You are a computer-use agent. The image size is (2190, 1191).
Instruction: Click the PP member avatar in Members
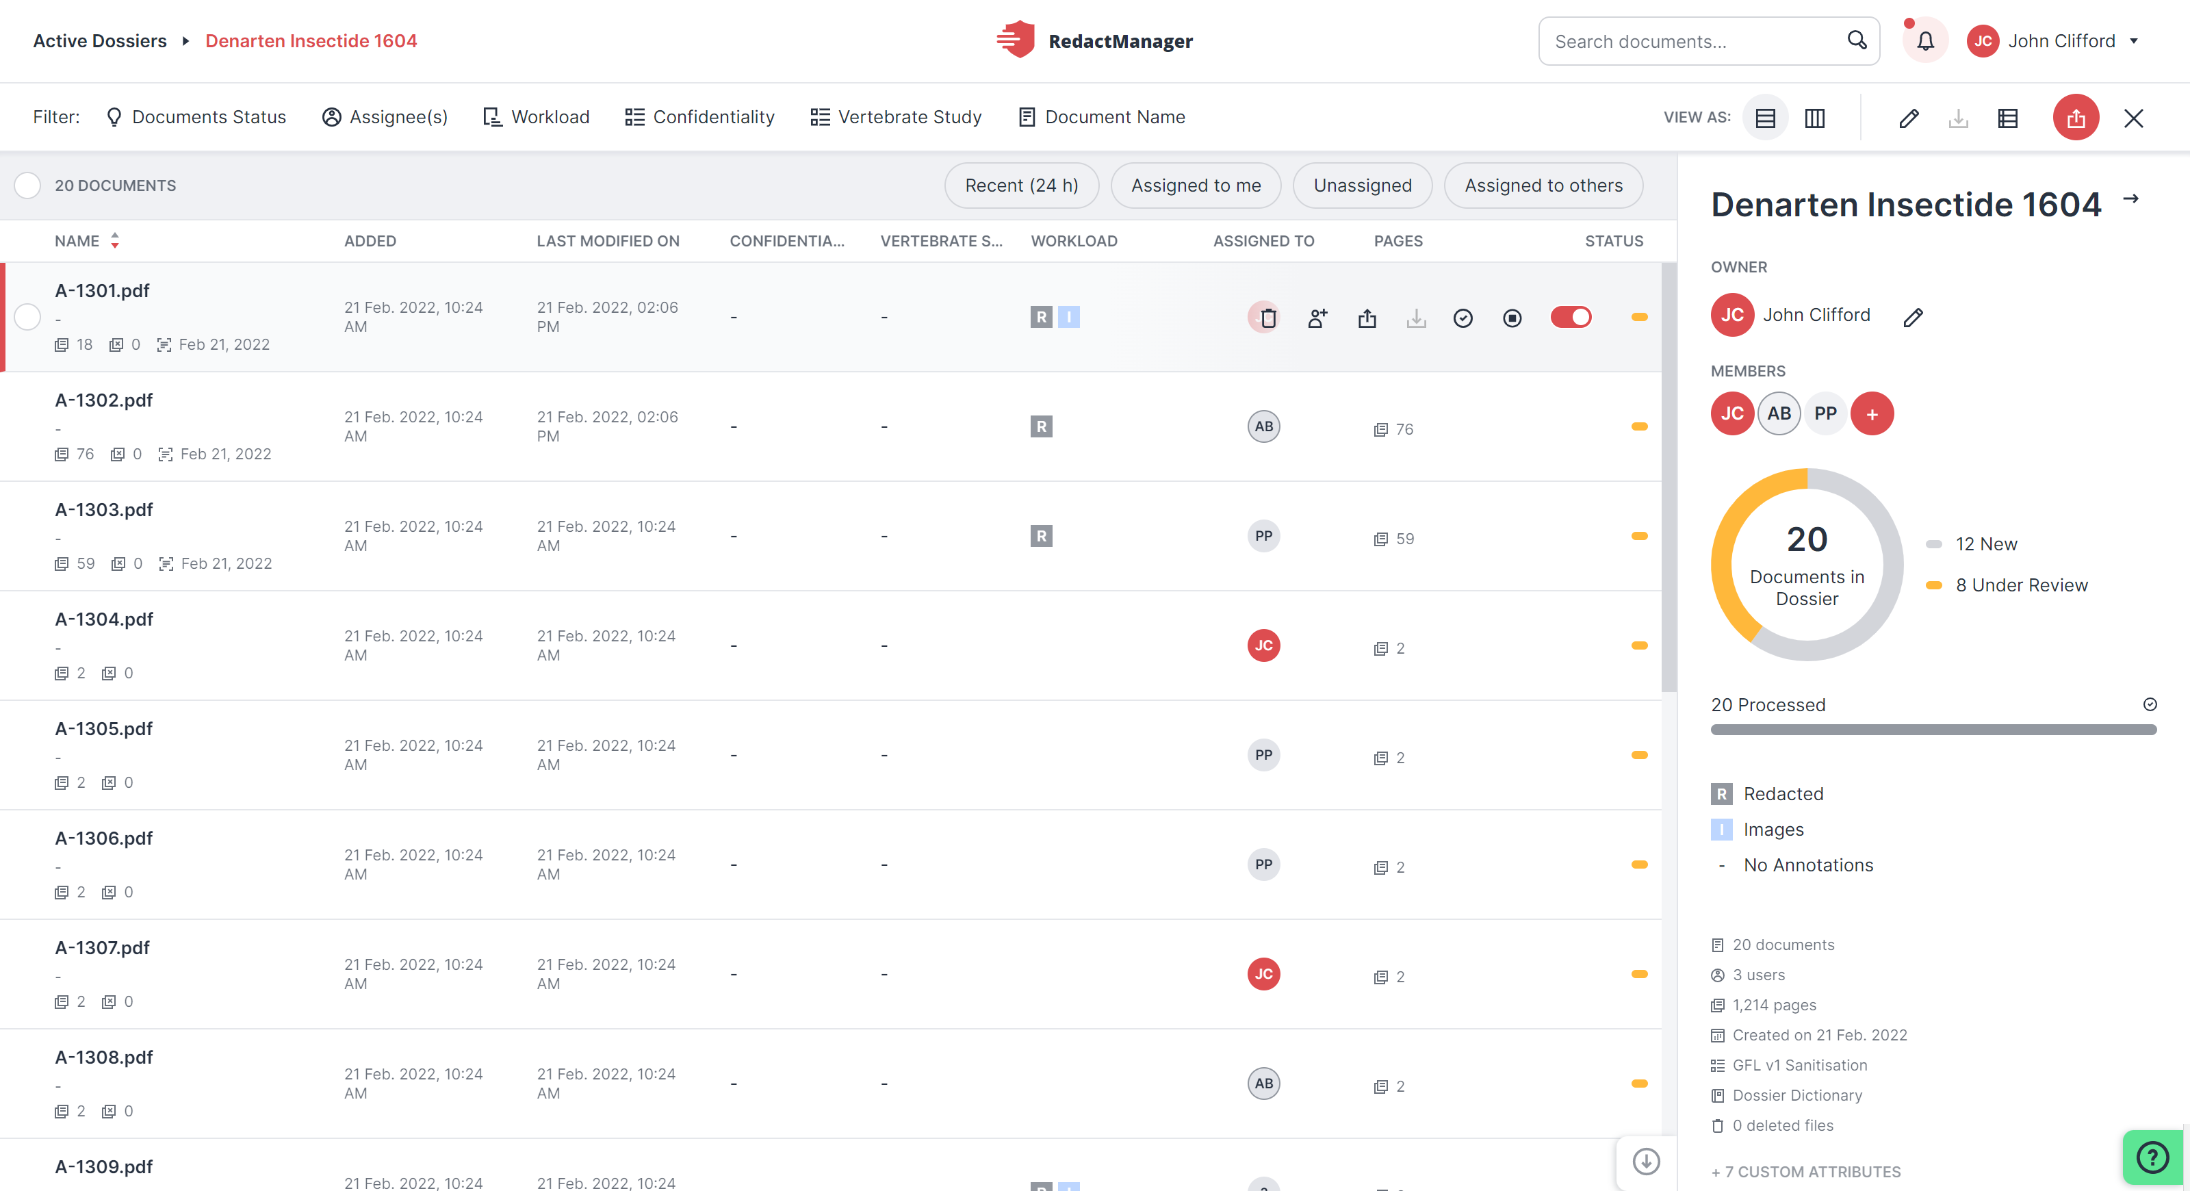click(x=1825, y=414)
